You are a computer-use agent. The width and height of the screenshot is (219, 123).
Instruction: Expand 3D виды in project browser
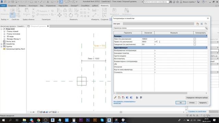coord(4,37)
